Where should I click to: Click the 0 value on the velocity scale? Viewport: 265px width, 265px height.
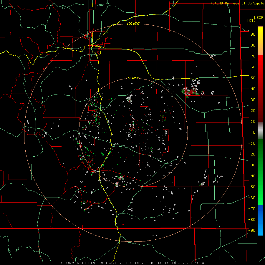(x=254, y=132)
